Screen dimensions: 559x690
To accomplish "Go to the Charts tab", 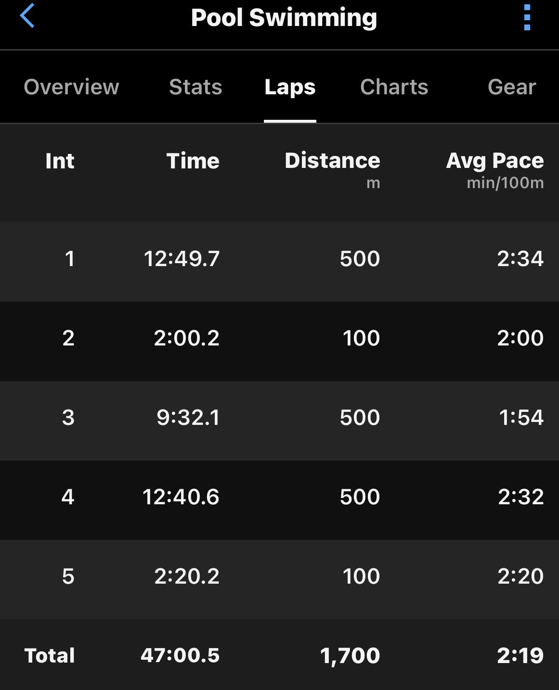I will point(394,87).
